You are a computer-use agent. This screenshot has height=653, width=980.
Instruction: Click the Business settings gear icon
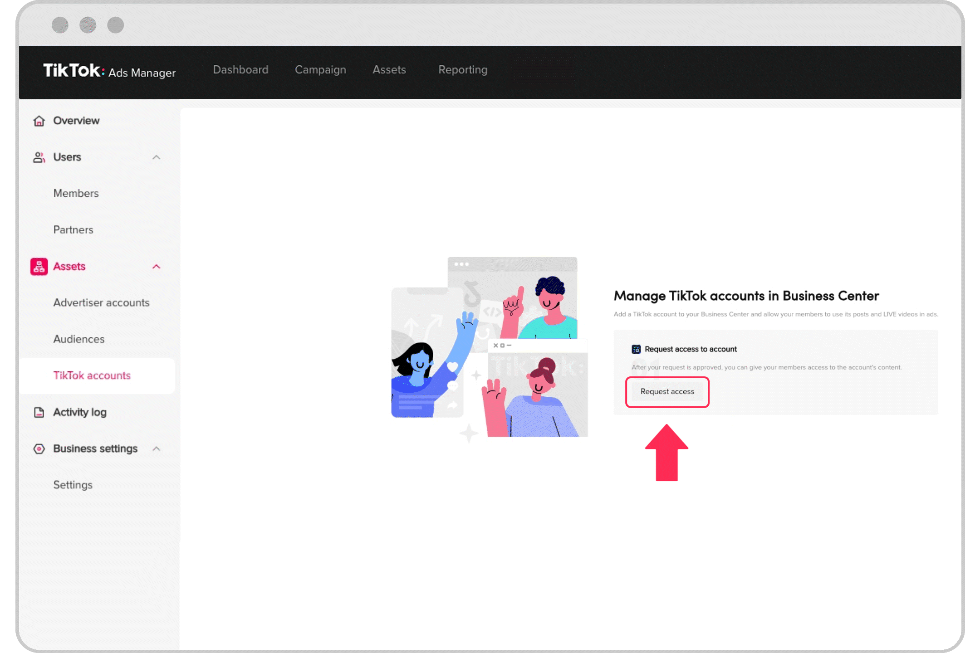coord(39,449)
